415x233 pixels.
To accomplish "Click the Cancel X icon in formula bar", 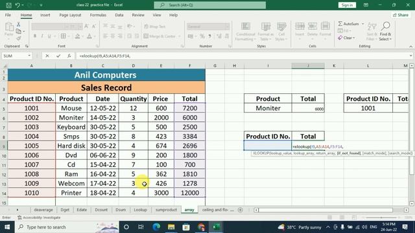I will [47, 56].
